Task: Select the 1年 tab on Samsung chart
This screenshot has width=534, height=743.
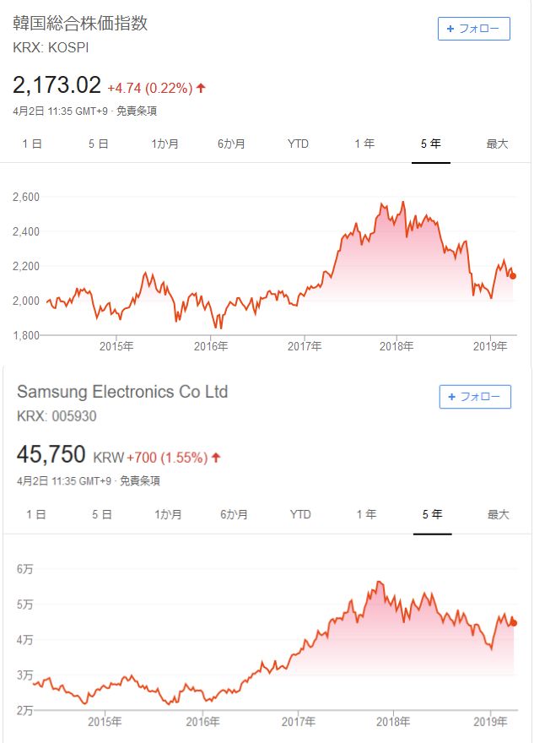Action: [x=366, y=514]
